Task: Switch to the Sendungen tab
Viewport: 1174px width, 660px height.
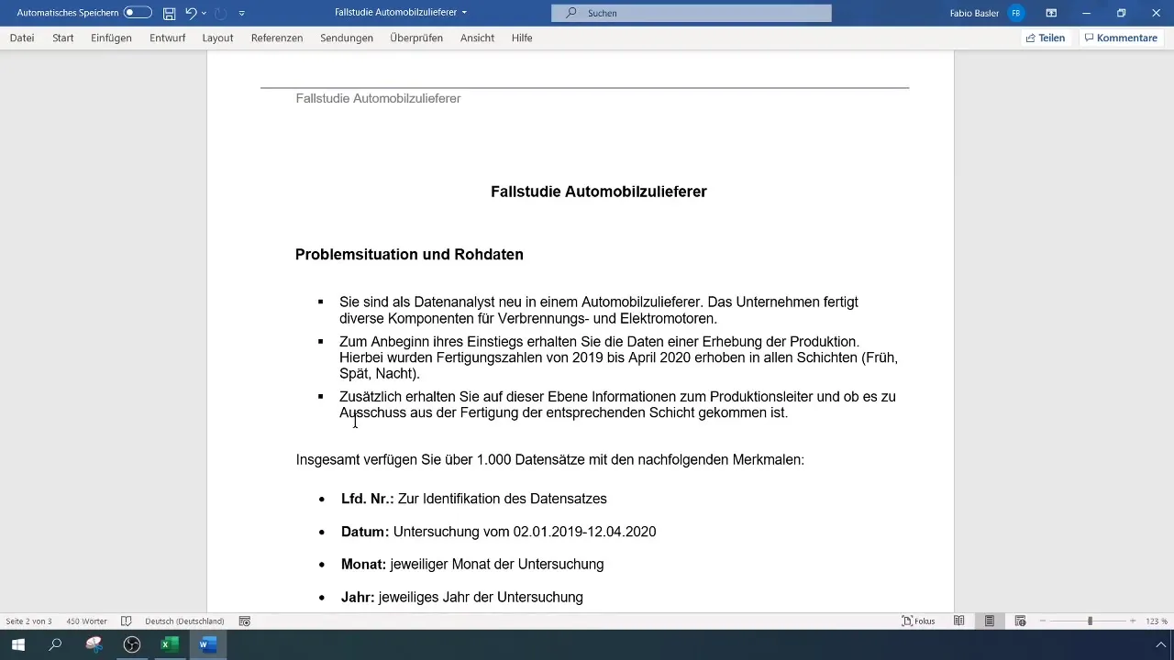Action: [347, 38]
